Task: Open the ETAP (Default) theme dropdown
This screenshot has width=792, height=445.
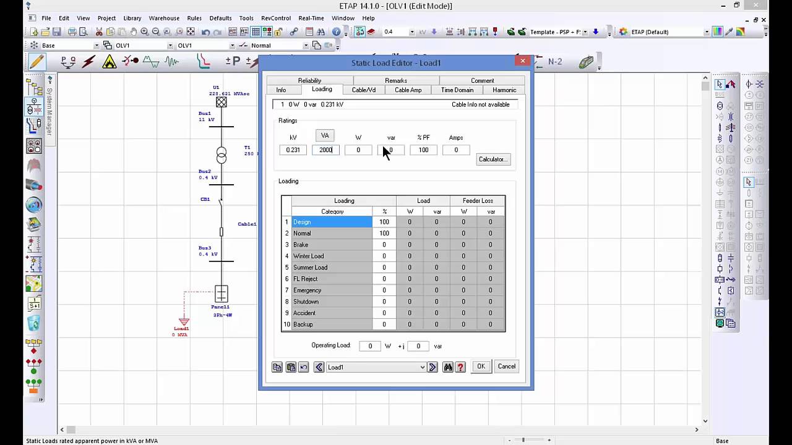Action: click(x=707, y=32)
